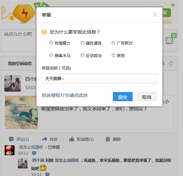Screen dimensions: 183x176
Task: Select the 色情暴力 radio option
Action: 51,43
